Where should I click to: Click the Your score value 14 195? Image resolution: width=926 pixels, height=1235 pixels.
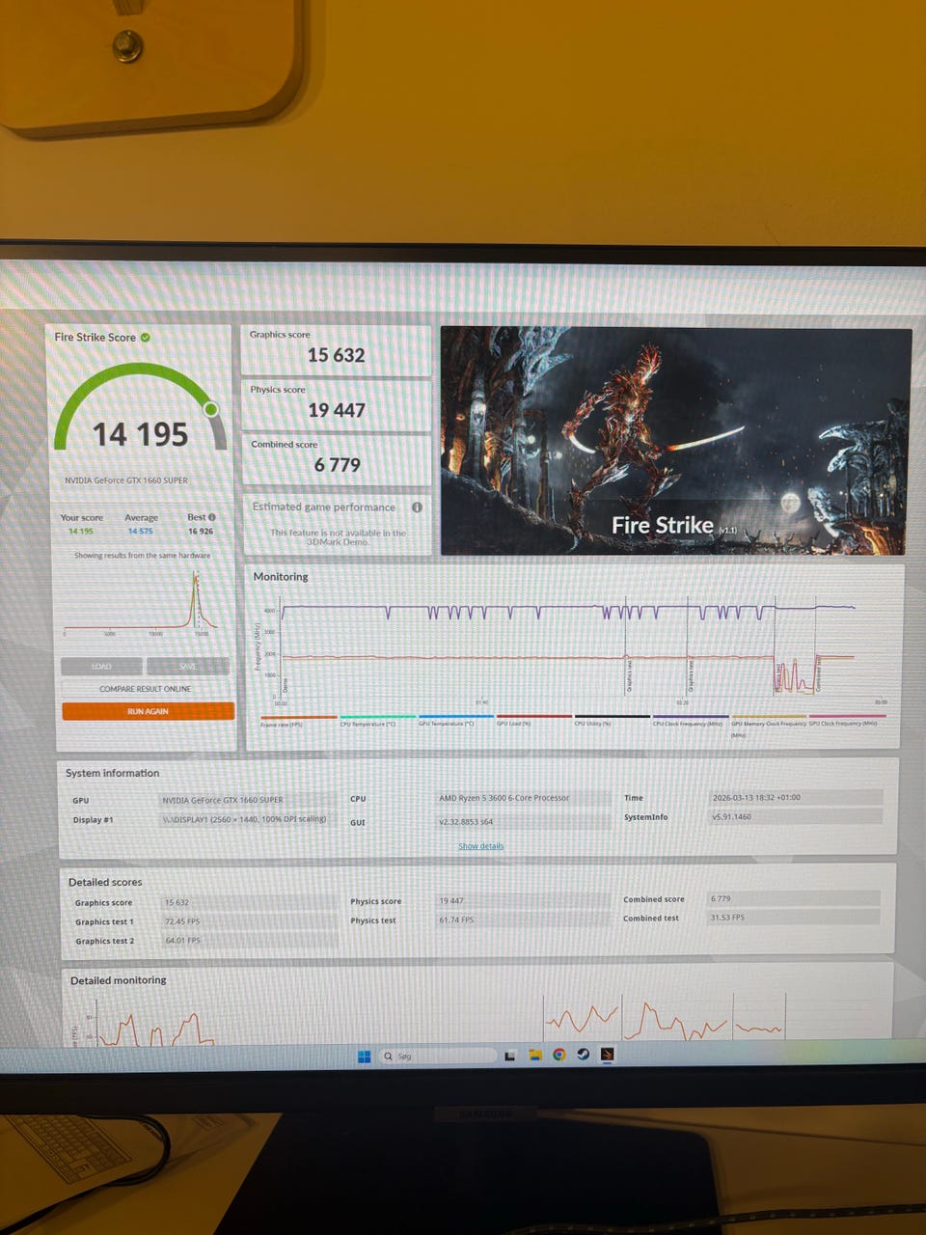(x=81, y=532)
